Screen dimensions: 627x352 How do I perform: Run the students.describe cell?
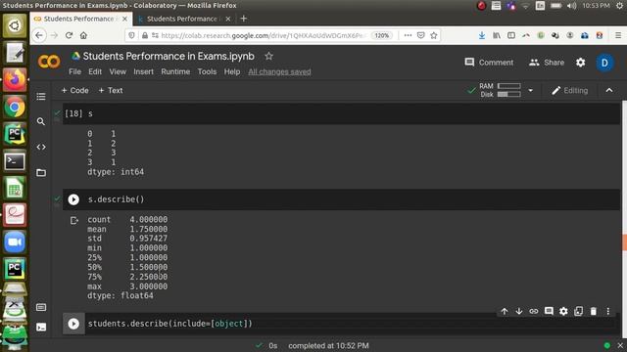click(73, 324)
